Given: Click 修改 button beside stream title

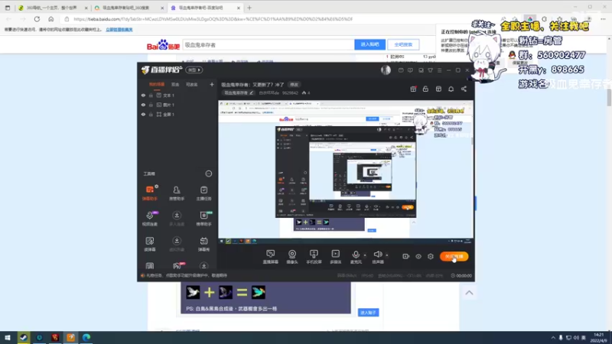Looking at the screenshot, I should pos(294,85).
